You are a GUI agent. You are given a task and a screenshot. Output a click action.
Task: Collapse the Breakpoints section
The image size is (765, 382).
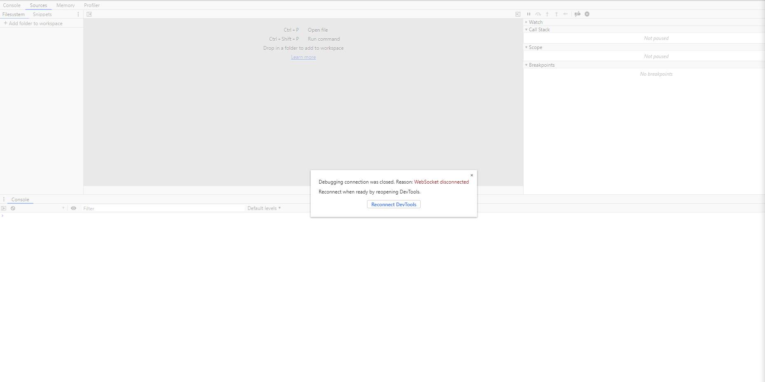541,65
